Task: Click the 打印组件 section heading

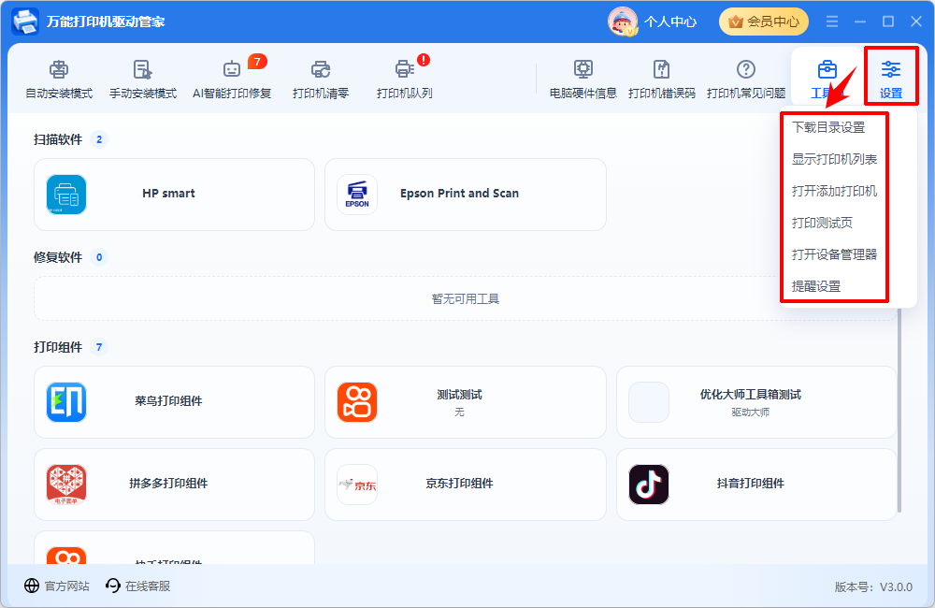Action: pyautogui.click(x=58, y=347)
